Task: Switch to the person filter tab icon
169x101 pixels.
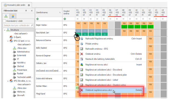Action: 13,16
